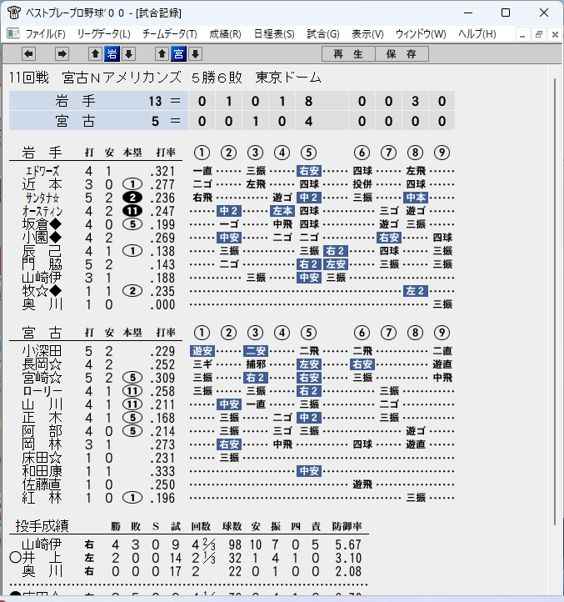Viewport: 564px width, 602px height.
Task: Open the 表示(V) menu
Action: coord(367,34)
